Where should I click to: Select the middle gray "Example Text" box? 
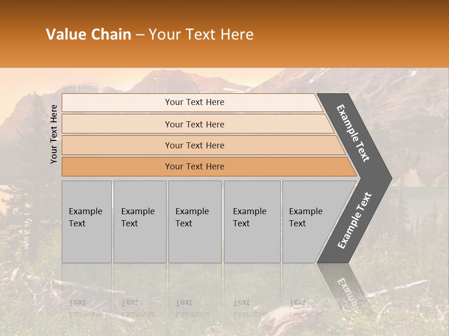(195, 222)
